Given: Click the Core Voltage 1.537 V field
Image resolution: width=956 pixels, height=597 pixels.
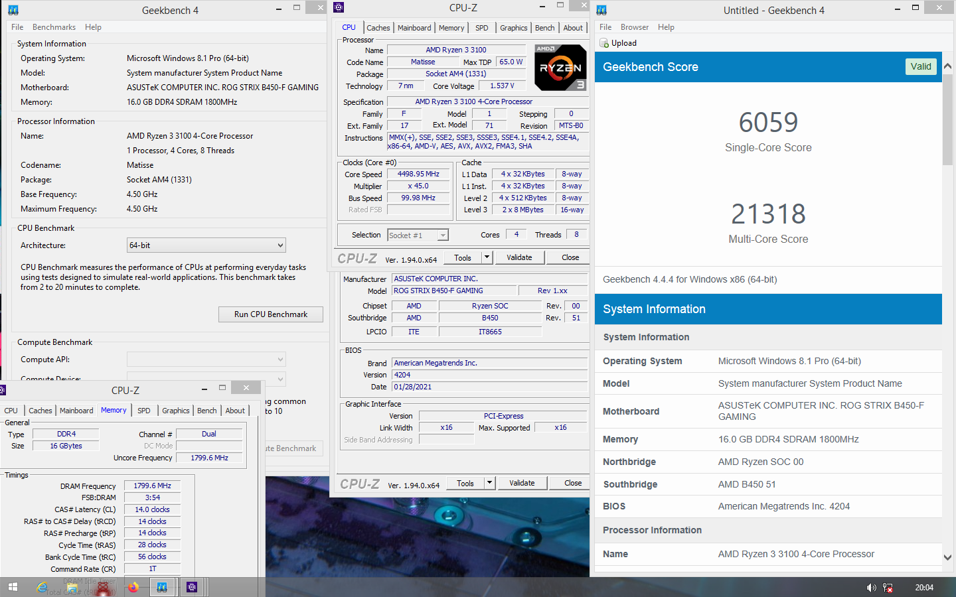Looking at the screenshot, I should pyautogui.click(x=502, y=86).
